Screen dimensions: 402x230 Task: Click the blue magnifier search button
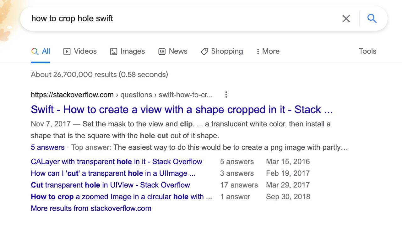pos(372,19)
